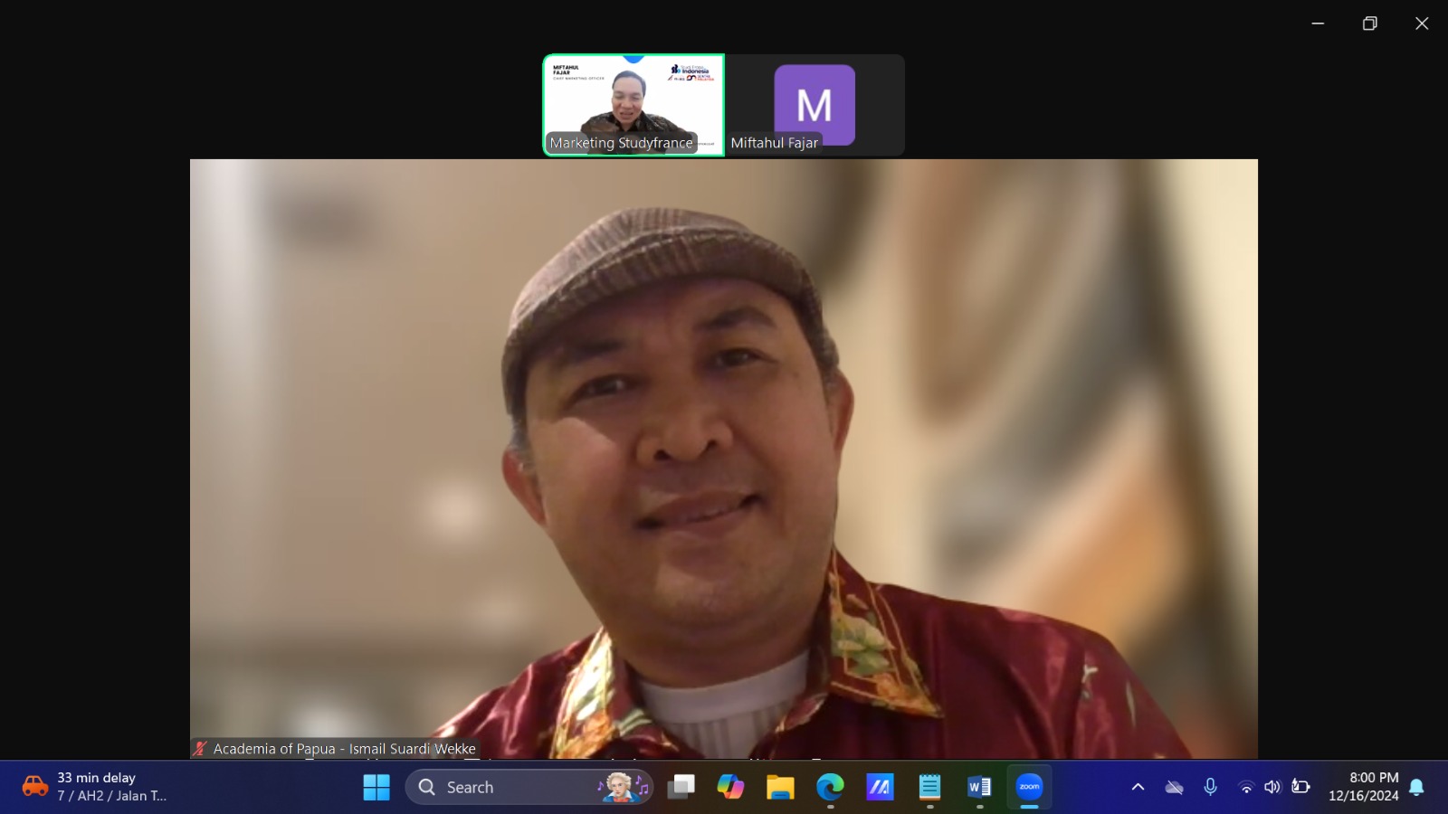The image size is (1448, 814).
Task: Click the Wi-Fi network icon in the tray
Action: click(1246, 787)
